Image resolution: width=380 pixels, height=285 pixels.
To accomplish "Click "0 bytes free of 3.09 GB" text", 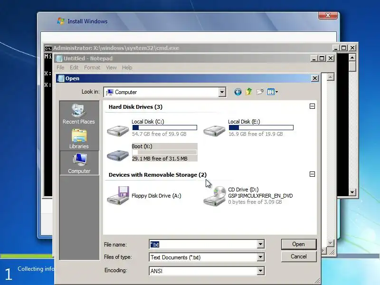I will (x=255, y=202).
